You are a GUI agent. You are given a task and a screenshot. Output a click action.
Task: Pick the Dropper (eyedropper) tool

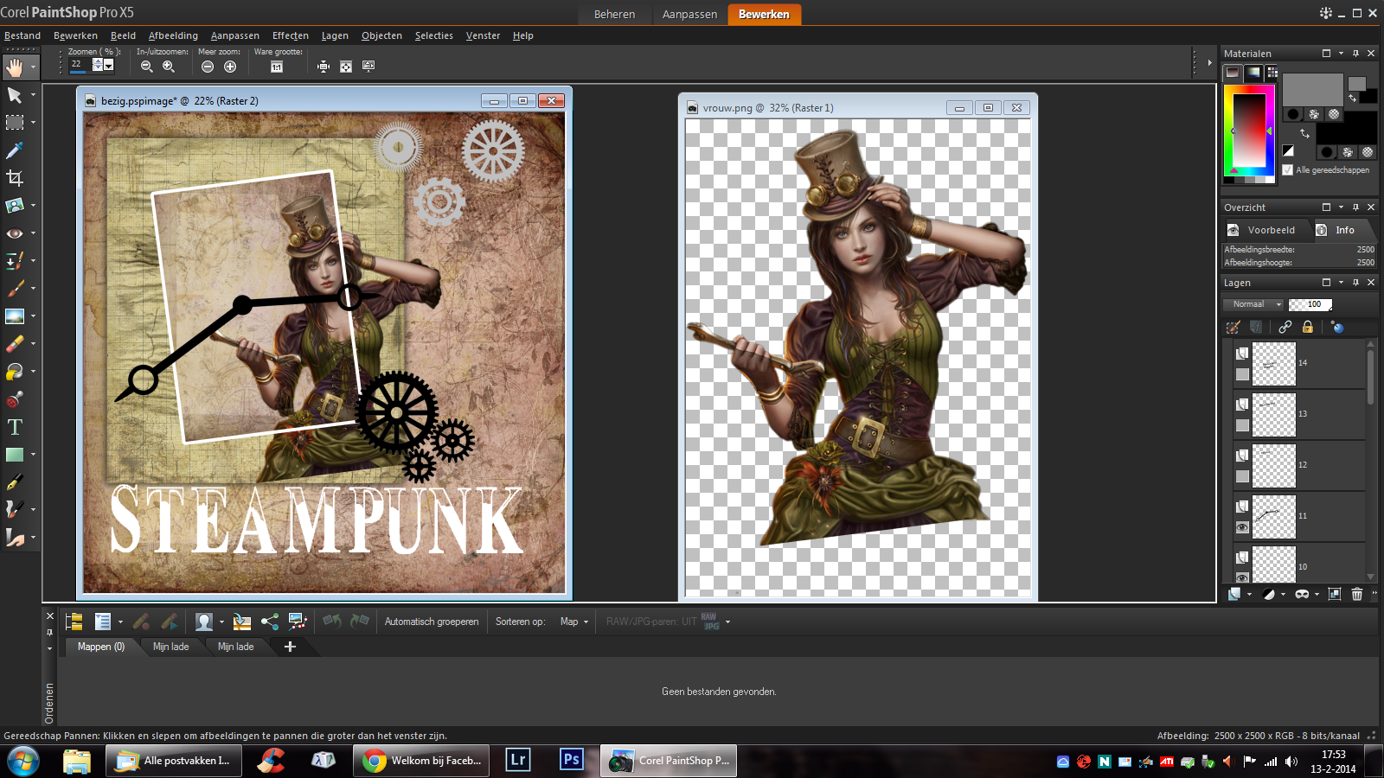coord(15,150)
